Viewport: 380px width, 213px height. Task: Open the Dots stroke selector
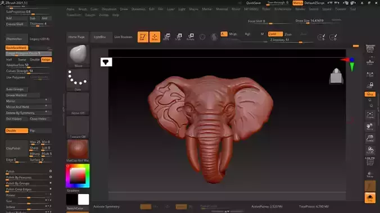tap(78, 80)
